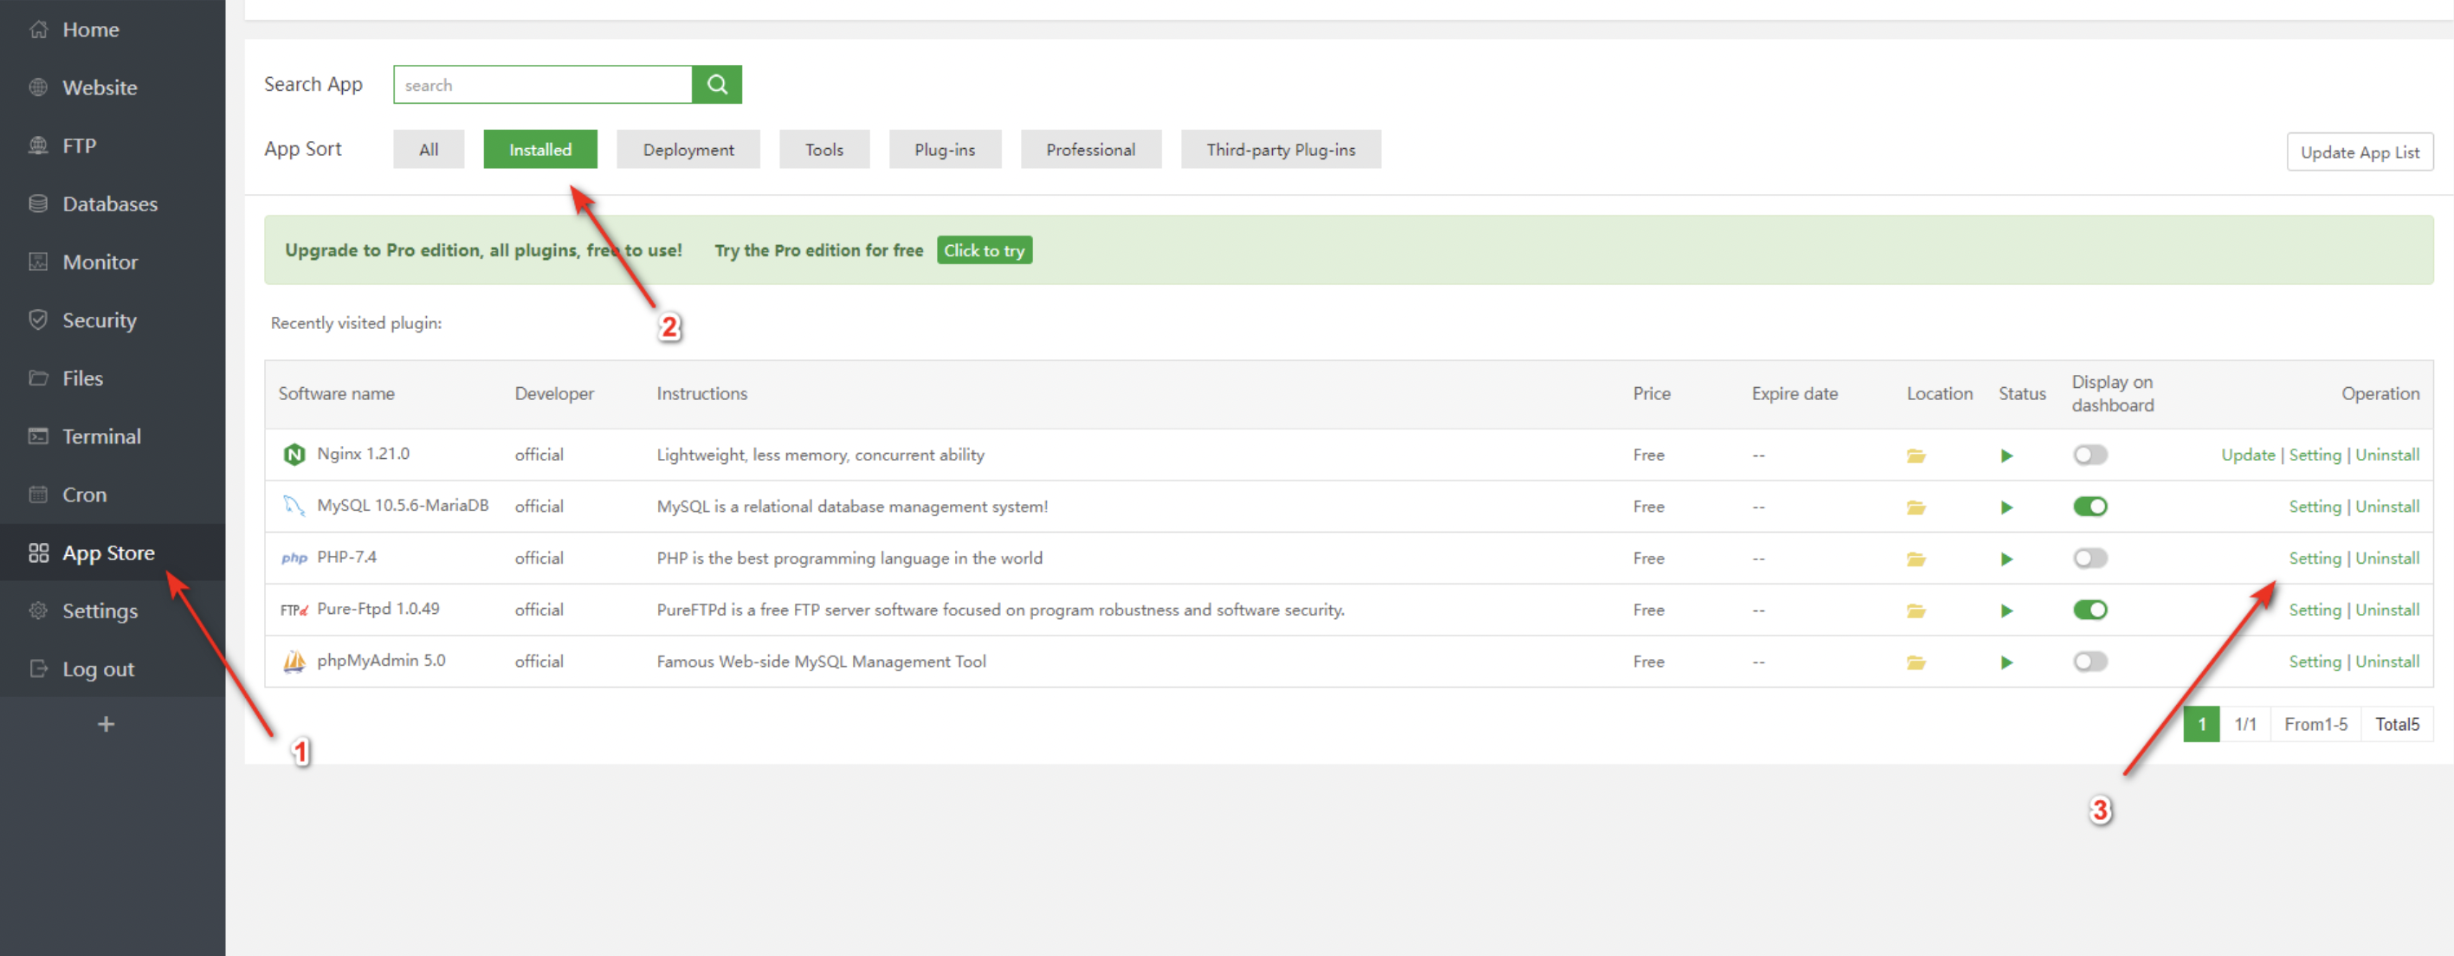Open Monitor section in the sidebar

(x=100, y=262)
